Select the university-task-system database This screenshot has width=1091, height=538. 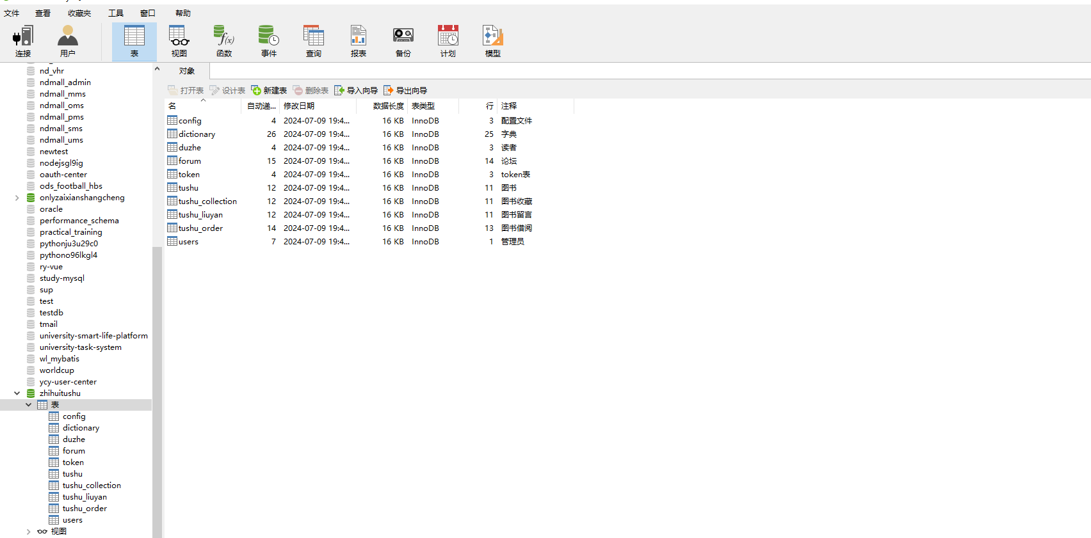pyautogui.click(x=81, y=347)
